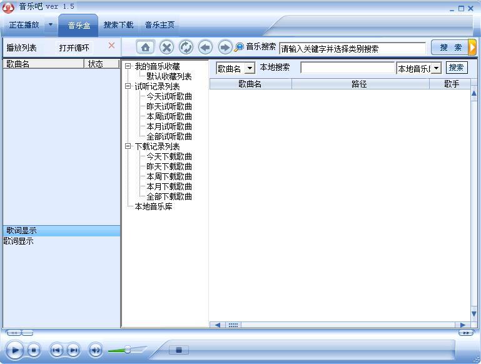Start playback with the Play button

tap(15, 350)
